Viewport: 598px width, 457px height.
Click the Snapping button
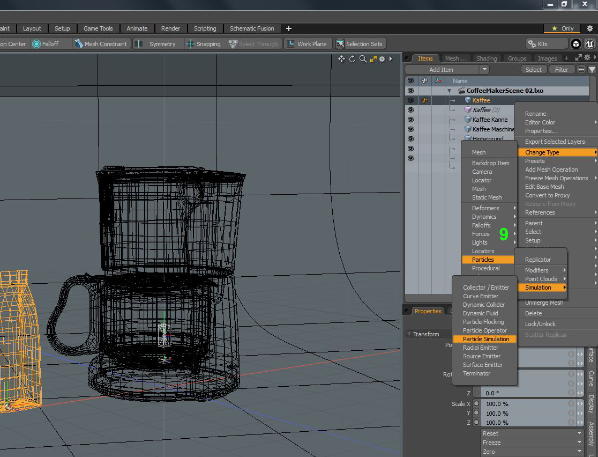coord(204,44)
